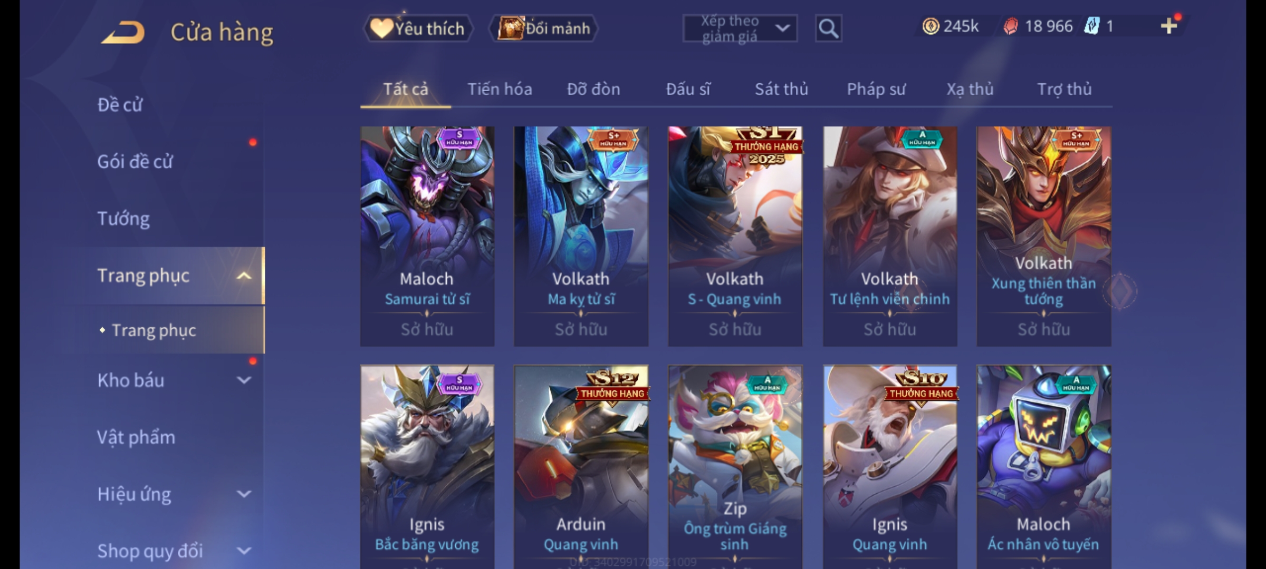
Task: Tap the plus icon to add currency
Action: click(1169, 26)
